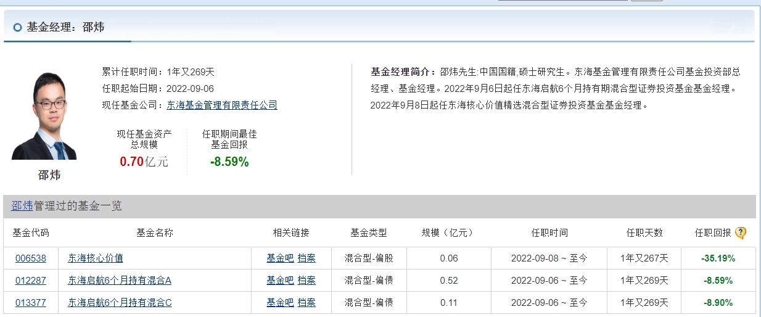The image size is (761, 317).
Task: Open 基金吧 for 东海启航6个月持有混合C
Action: point(280,303)
